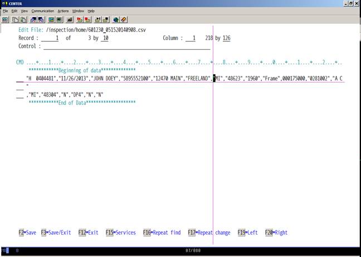This screenshot has width=361, height=257.
Task: Click the Beginning of data marker line
Action: tap(82, 70)
